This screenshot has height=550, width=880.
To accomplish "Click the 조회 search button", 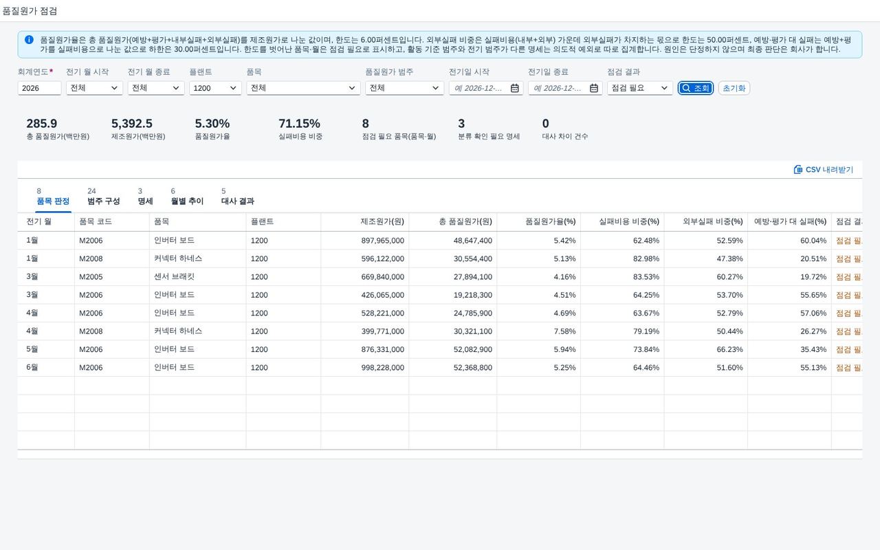I will [x=696, y=88].
